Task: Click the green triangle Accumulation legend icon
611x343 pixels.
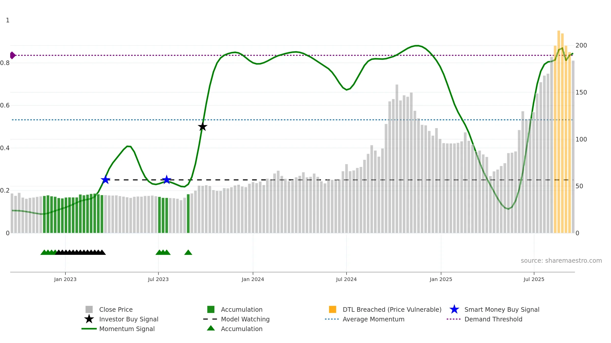Action: 211,328
